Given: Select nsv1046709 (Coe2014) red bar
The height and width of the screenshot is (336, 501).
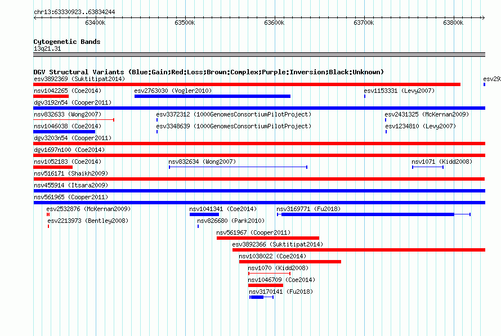Looking at the screenshot, I should click(266, 285).
